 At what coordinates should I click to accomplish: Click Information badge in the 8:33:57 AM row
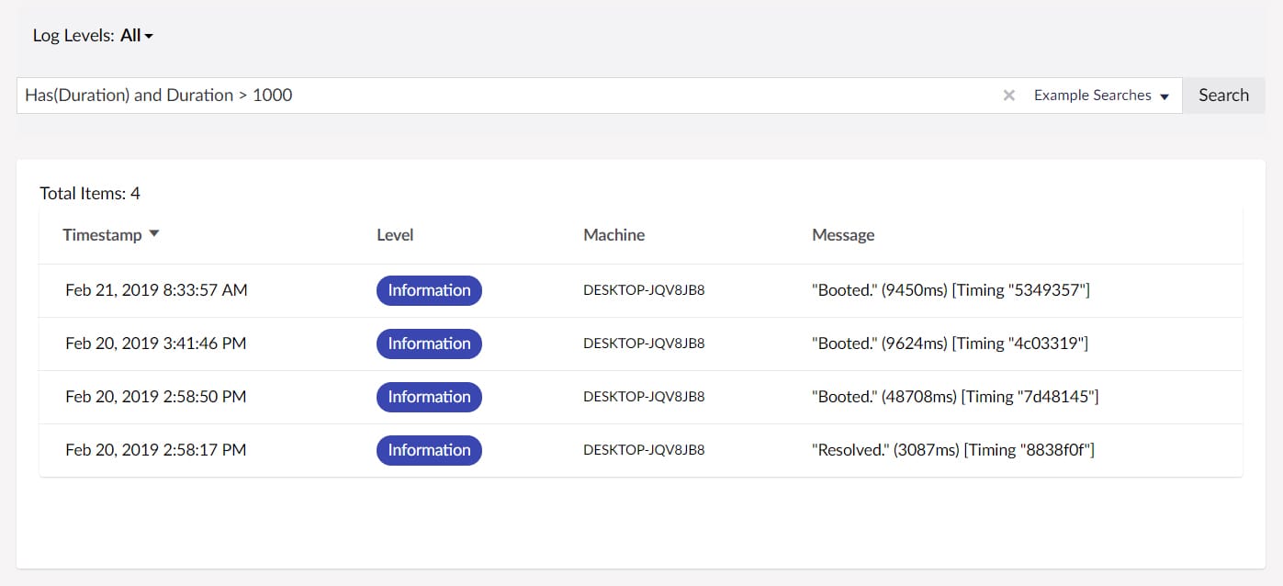click(x=429, y=290)
